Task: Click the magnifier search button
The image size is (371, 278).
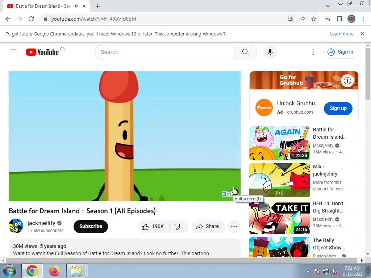Action: [246, 52]
